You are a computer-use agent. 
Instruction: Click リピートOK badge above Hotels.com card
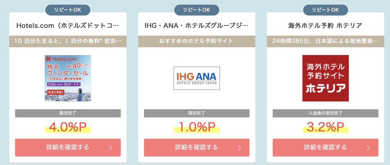(x=68, y=10)
